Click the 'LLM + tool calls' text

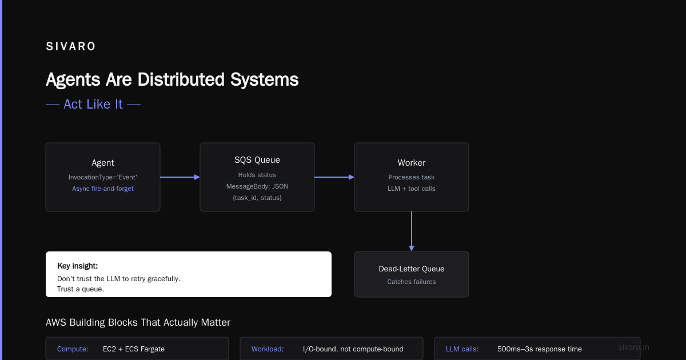(x=412, y=189)
